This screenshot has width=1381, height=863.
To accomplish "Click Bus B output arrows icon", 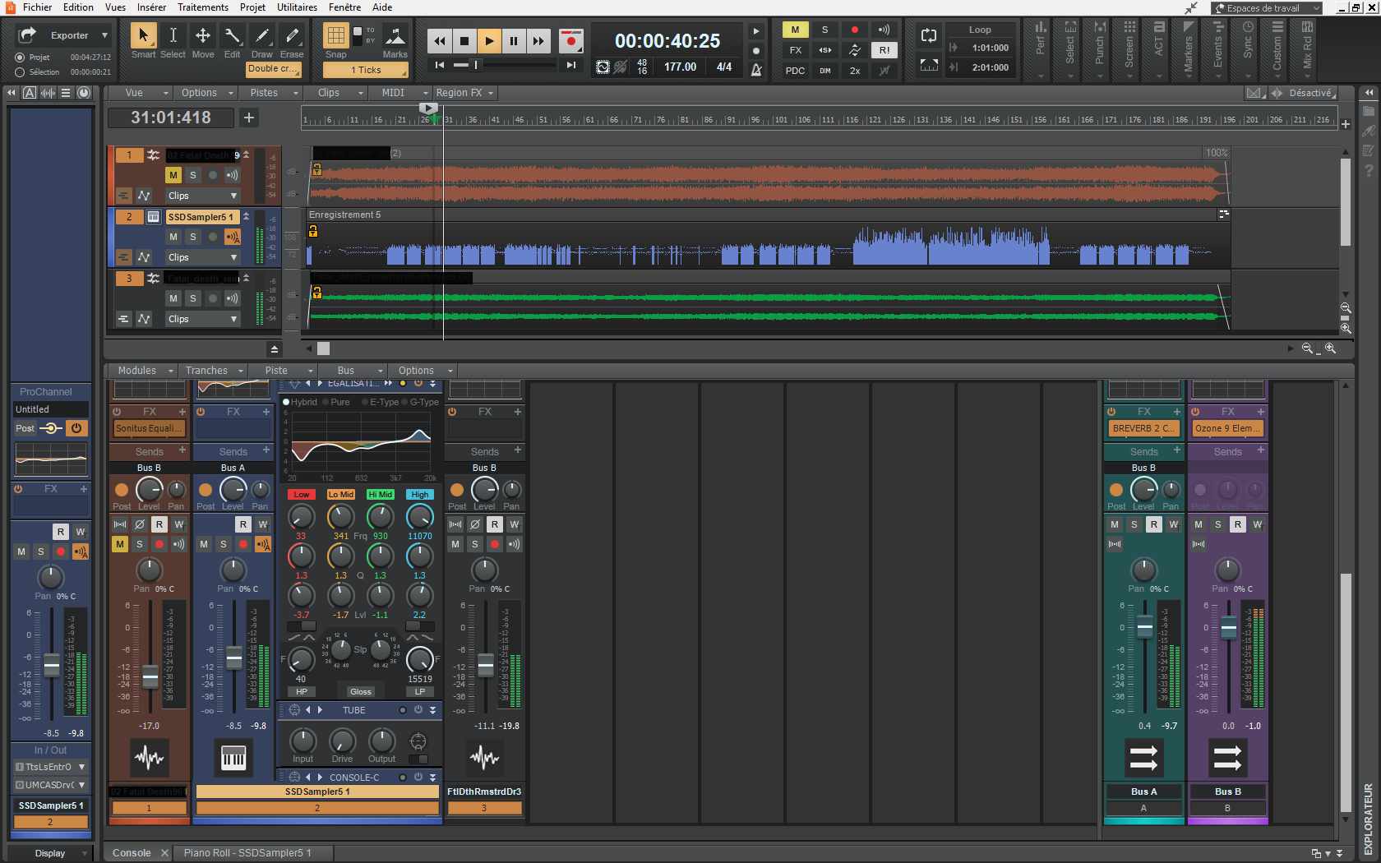I will 1227,758.
